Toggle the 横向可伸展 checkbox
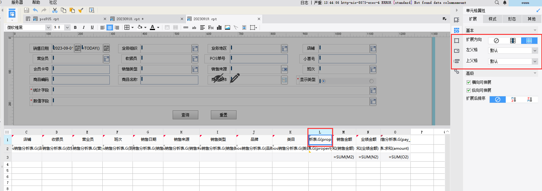The image size is (542, 191). (469, 82)
